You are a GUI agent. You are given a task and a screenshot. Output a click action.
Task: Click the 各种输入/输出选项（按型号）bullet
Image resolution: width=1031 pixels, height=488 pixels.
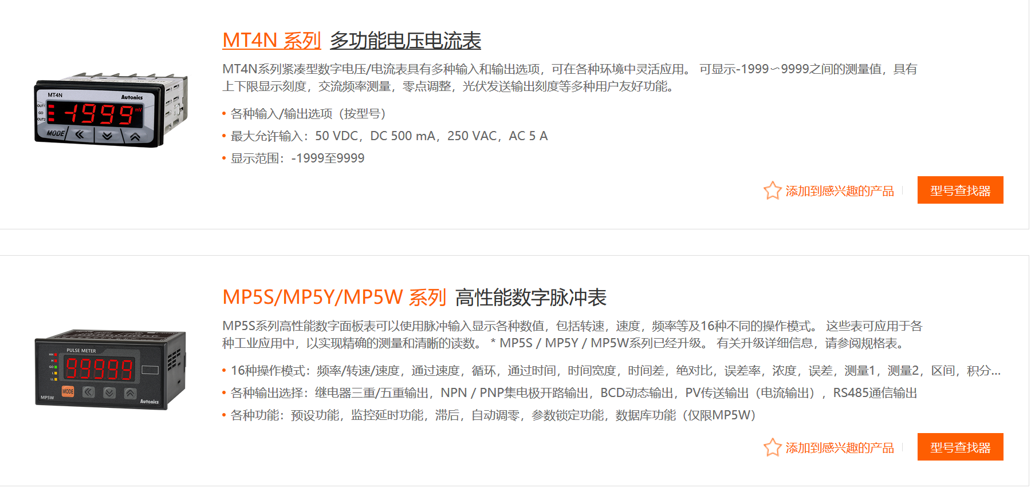(x=308, y=114)
